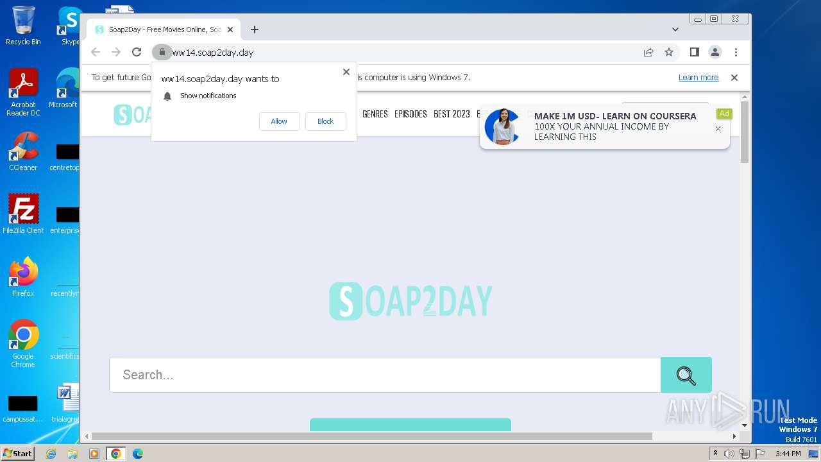The height and width of the screenshot is (462, 821).
Task: Open file explorer from the taskbar
Action: coord(72,454)
